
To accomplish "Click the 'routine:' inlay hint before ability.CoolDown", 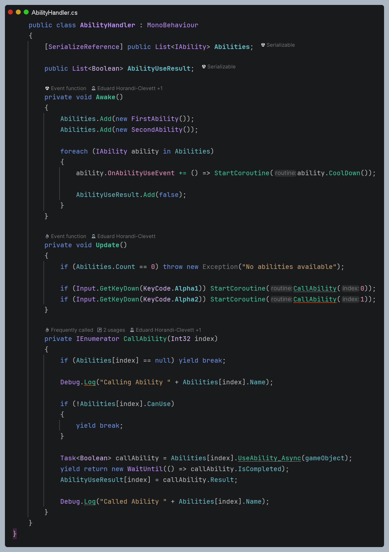I will pyautogui.click(x=285, y=173).
